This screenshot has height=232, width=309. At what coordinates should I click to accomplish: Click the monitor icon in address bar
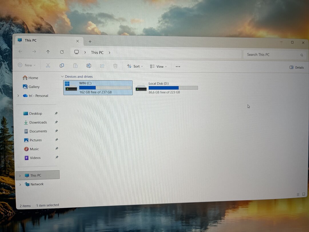point(76,52)
